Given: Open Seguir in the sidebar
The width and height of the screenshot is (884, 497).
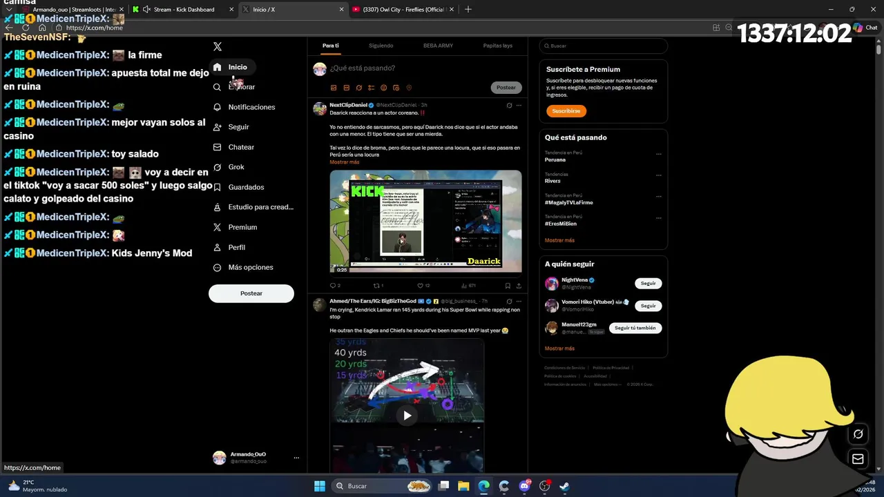Looking at the screenshot, I should pyautogui.click(x=238, y=127).
